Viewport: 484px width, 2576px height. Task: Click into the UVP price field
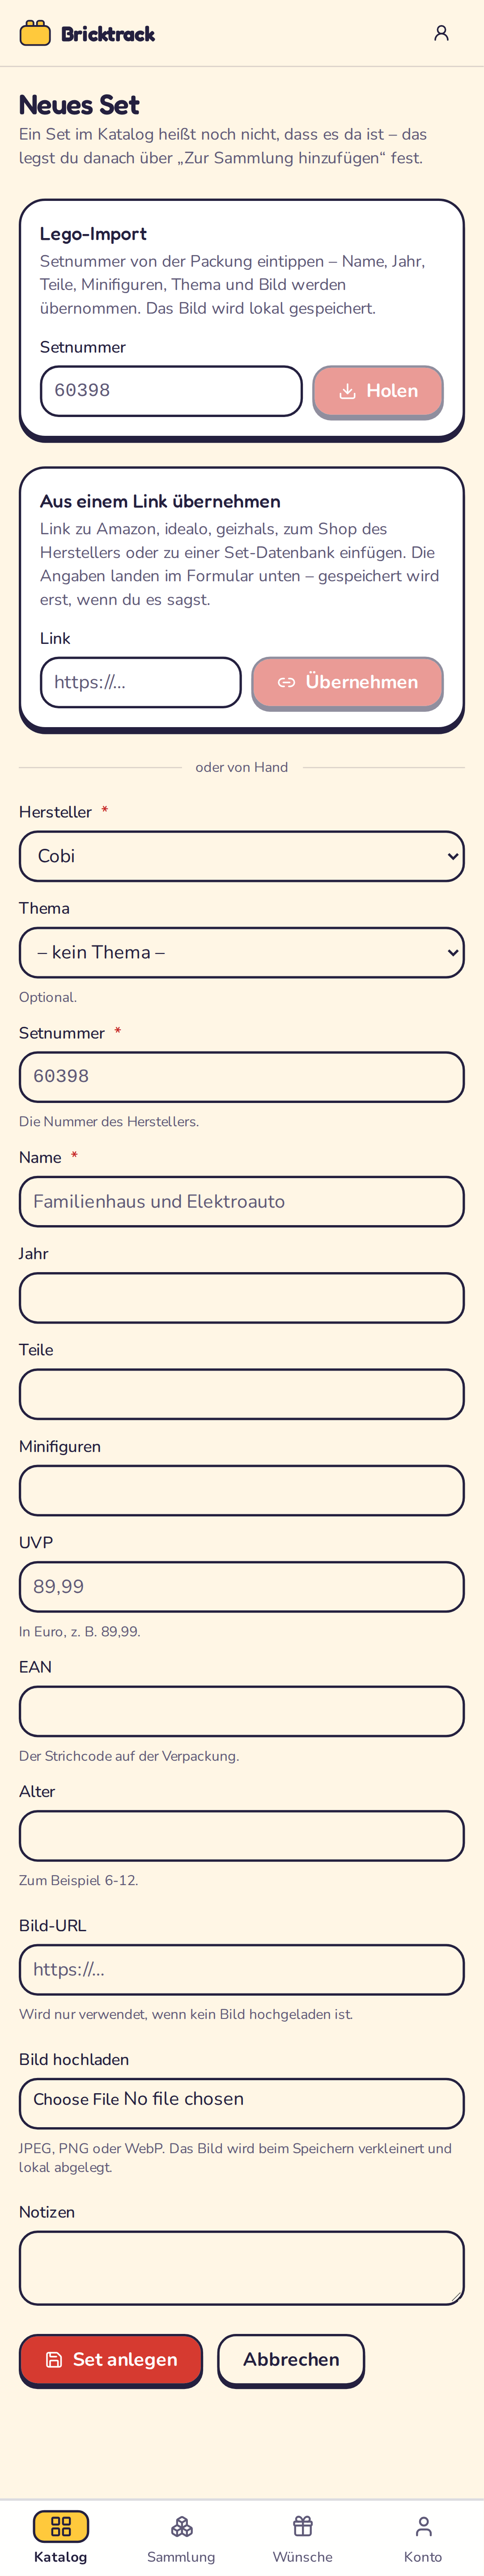click(242, 1586)
